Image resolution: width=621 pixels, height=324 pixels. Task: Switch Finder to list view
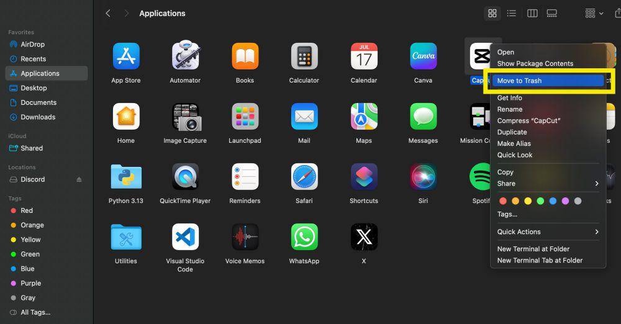tap(511, 14)
